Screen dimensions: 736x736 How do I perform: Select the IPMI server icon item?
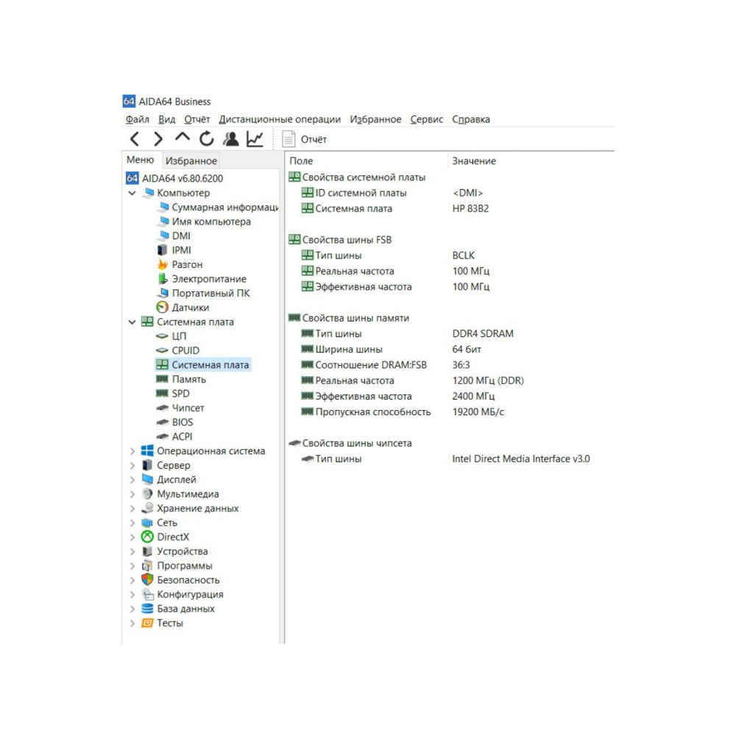point(174,250)
